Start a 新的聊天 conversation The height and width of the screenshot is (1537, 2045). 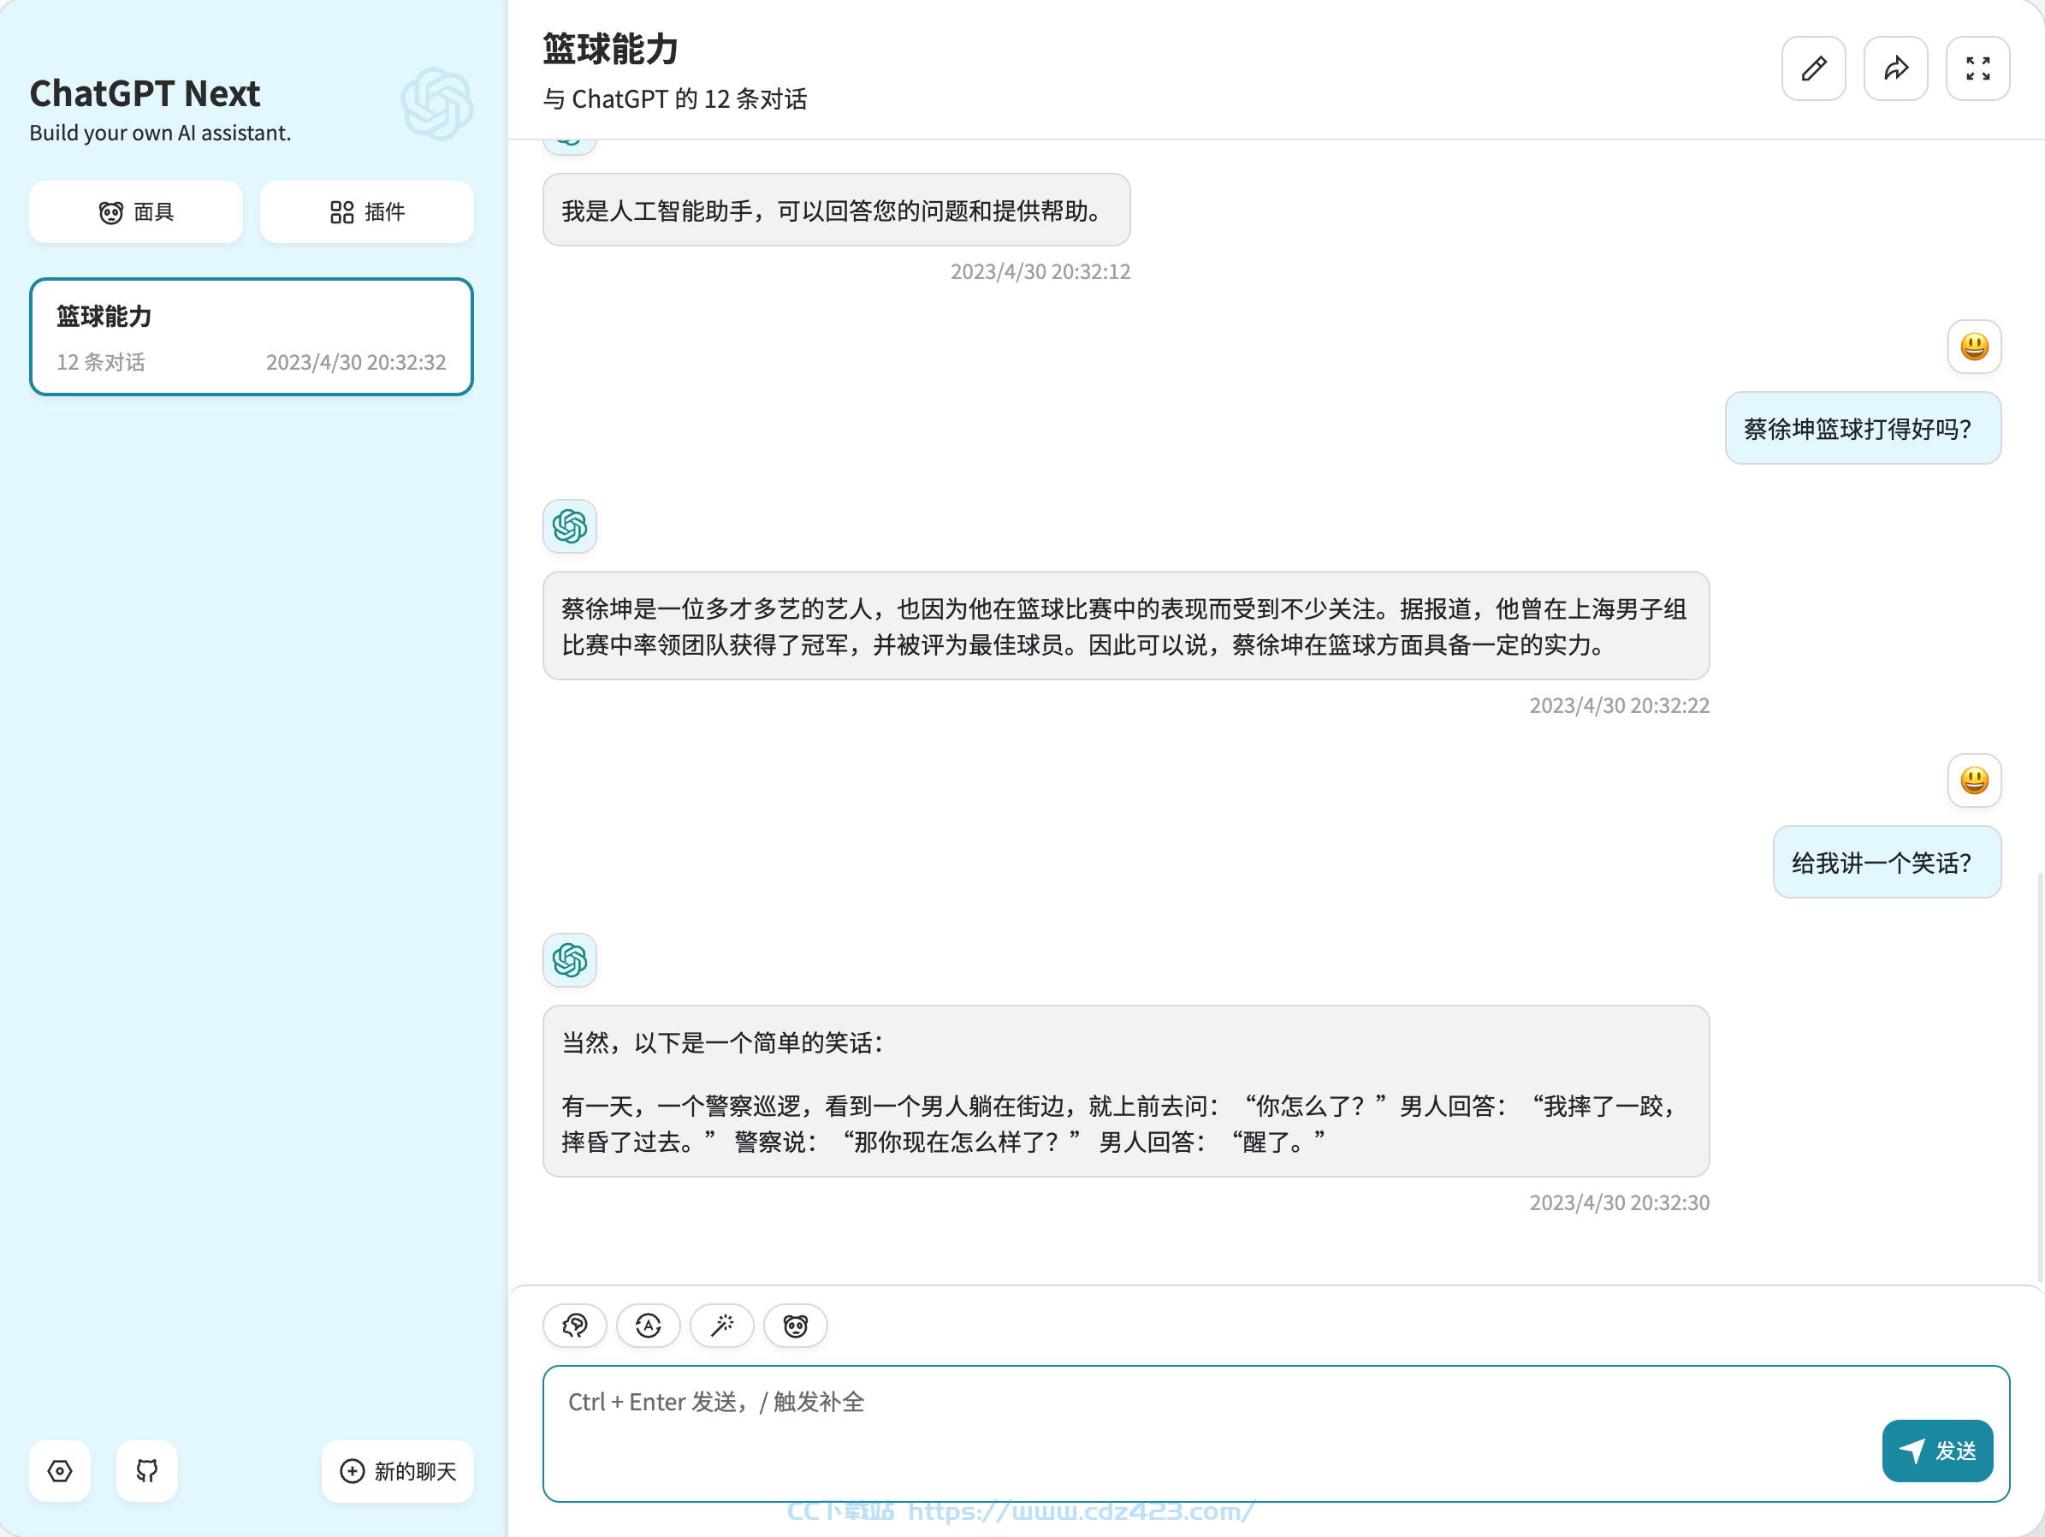(398, 1470)
